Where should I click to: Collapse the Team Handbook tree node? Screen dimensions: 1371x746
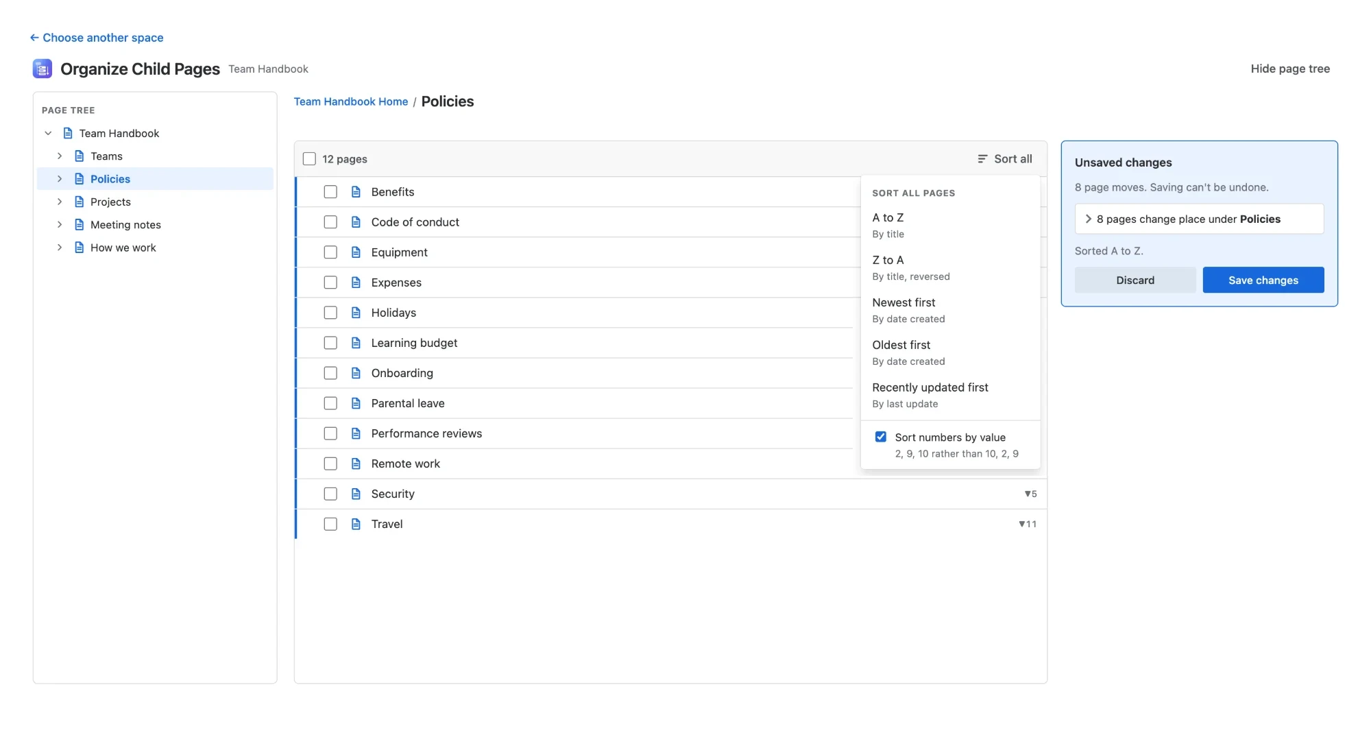pyautogui.click(x=48, y=133)
